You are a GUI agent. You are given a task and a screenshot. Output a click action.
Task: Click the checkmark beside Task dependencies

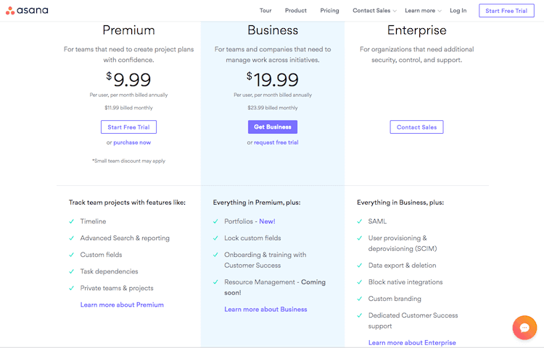[71, 271]
